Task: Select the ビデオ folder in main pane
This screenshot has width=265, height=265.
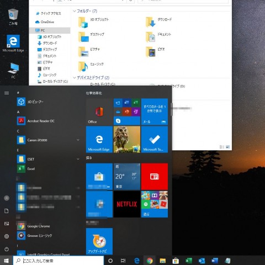Action: point(155,51)
